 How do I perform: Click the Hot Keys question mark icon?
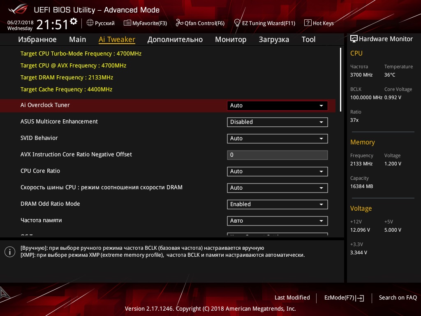coord(308,23)
